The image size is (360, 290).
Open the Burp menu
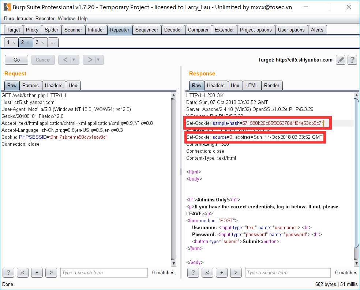pyautogui.click(x=9, y=19)
